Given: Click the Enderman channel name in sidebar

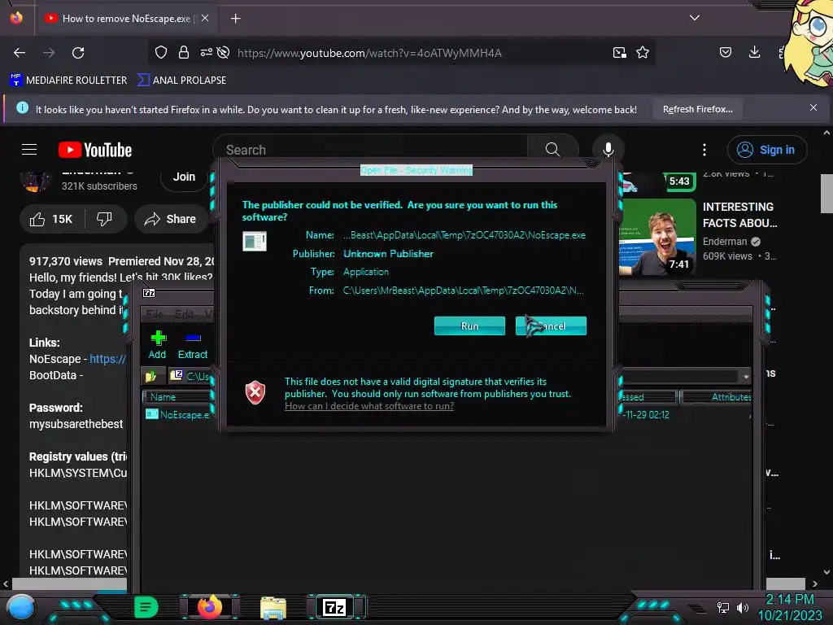Looking at the screenshot, I should (725, 241).
